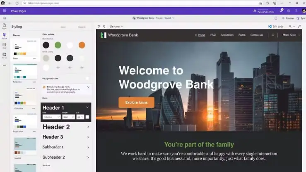Click the zoom magnifier icon above canvas

[x=290, y=27]
